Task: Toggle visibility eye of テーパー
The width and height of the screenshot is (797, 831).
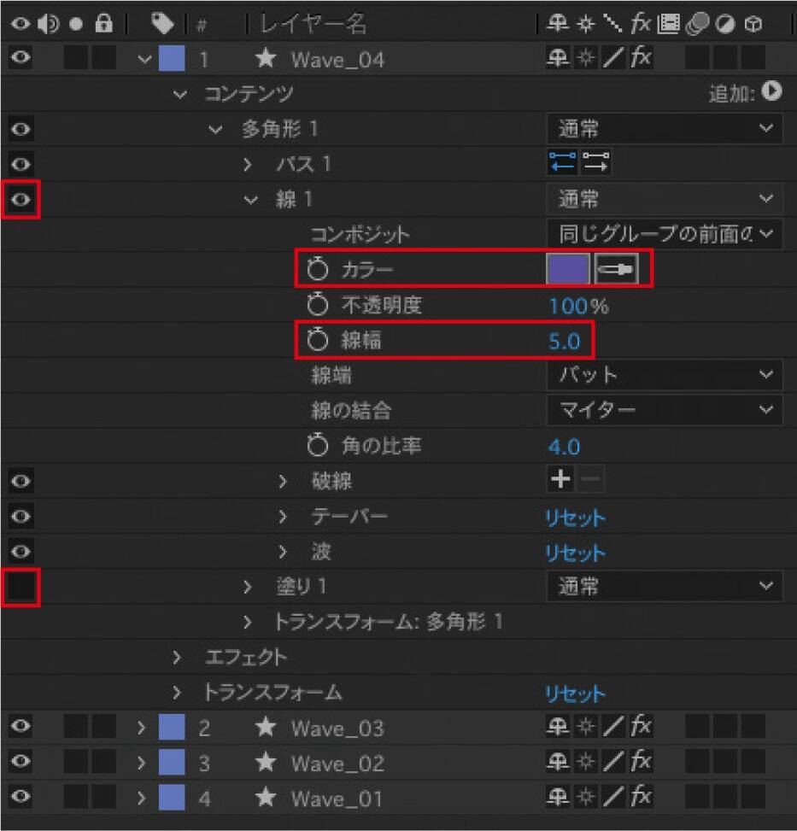Action: (x=21, y=516)
